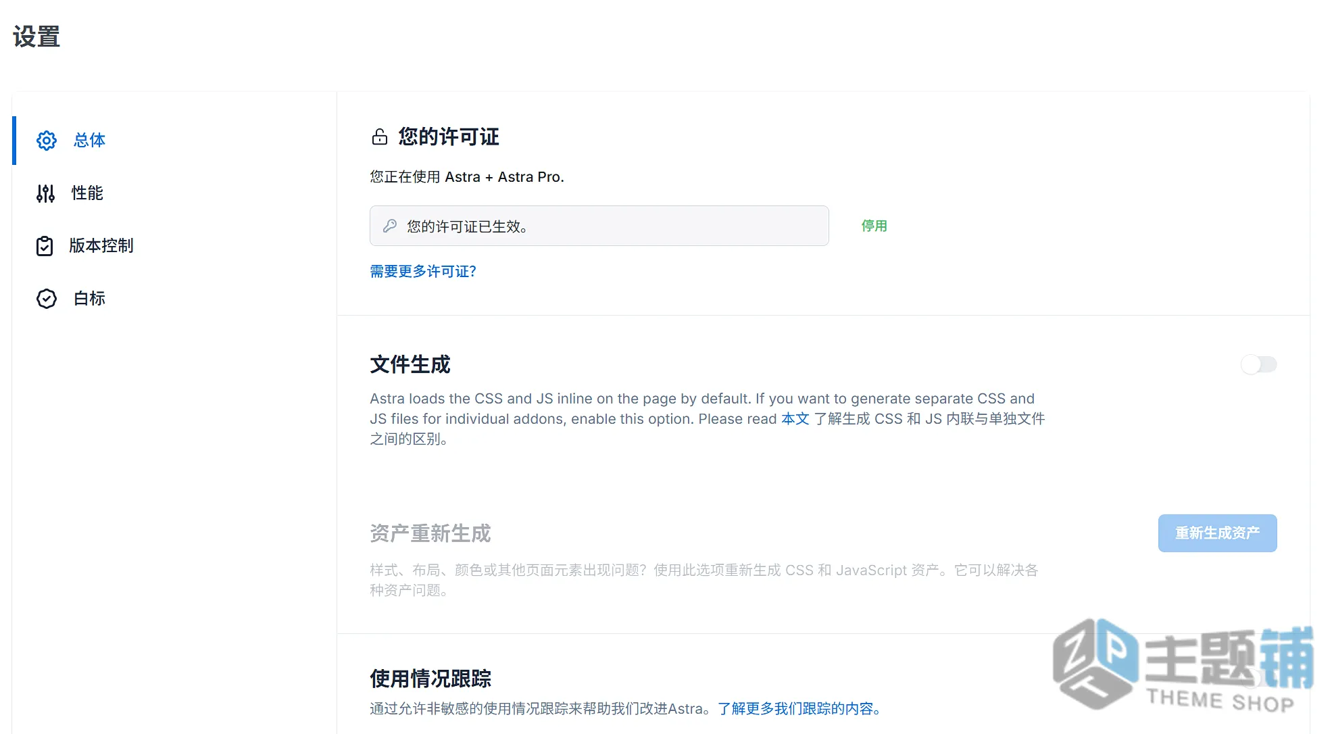Viewport: 1334px width, 734px height.
Task: Toggle the 文件生成 switch
Action: coord(1259,365)
